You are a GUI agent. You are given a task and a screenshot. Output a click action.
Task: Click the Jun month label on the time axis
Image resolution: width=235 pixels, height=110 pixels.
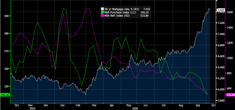coord(146,105)
